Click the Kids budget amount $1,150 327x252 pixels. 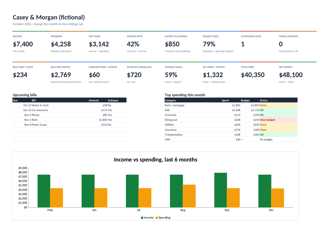coord(255,110)
